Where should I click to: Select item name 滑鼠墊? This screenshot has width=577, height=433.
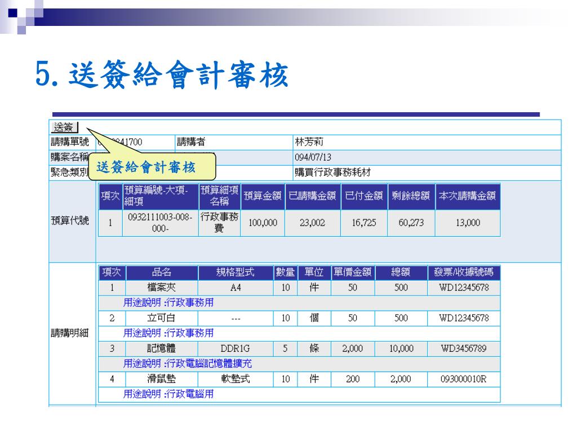tap(162, 379)
